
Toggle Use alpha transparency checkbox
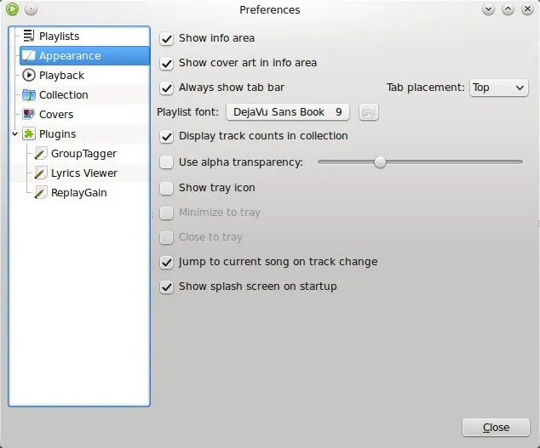[167, 162]
